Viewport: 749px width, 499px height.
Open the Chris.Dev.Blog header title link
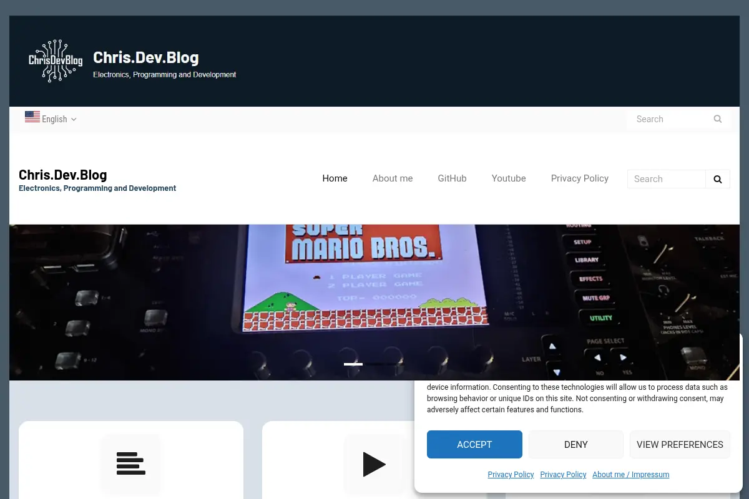(146, 57)
